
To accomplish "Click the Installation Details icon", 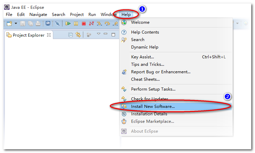I will (124, 114).
